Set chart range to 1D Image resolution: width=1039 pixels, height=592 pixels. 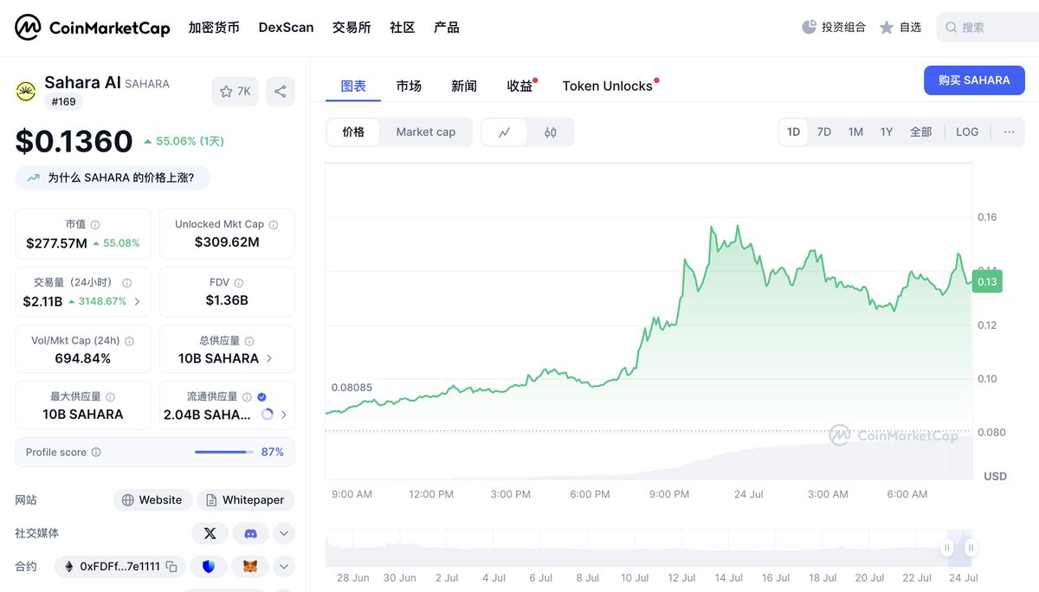pos(793,132)
